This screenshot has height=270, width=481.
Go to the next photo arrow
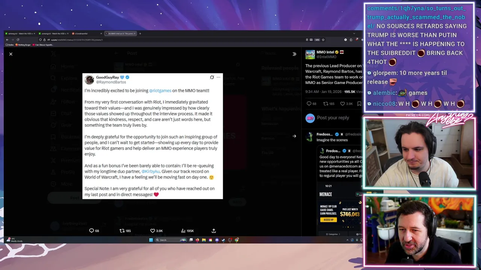click(294, 136)
